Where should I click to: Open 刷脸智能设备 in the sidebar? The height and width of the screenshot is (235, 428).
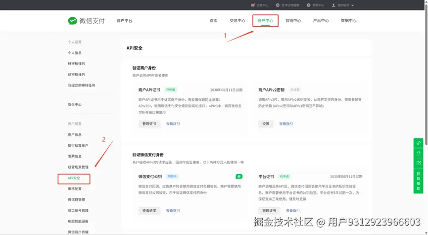pyautogui.click(x=78, y=221)
